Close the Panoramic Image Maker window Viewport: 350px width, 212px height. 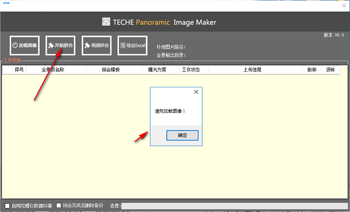(x=344, y=6)
